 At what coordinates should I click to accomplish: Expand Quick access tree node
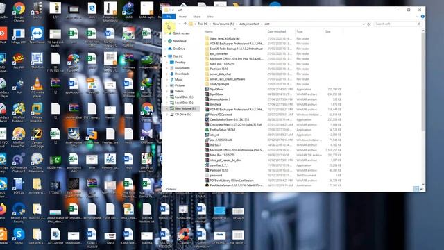(x=165, y=33)
